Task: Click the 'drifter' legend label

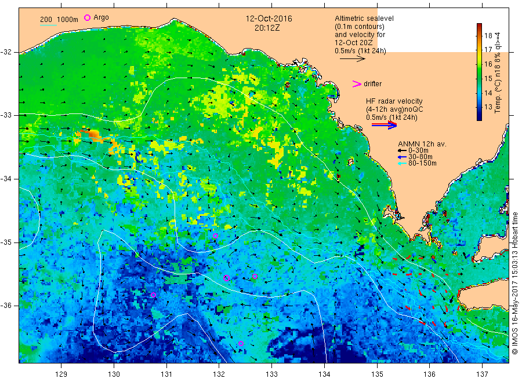Action: pyautogui.click(x=372, y=84)
